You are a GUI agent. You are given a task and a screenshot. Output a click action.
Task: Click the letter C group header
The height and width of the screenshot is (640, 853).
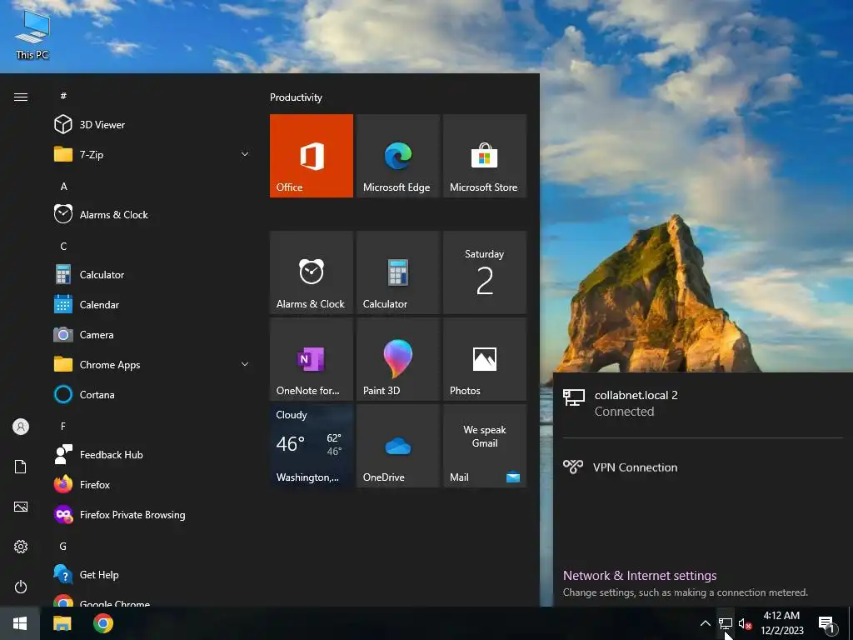click(63, 246)
